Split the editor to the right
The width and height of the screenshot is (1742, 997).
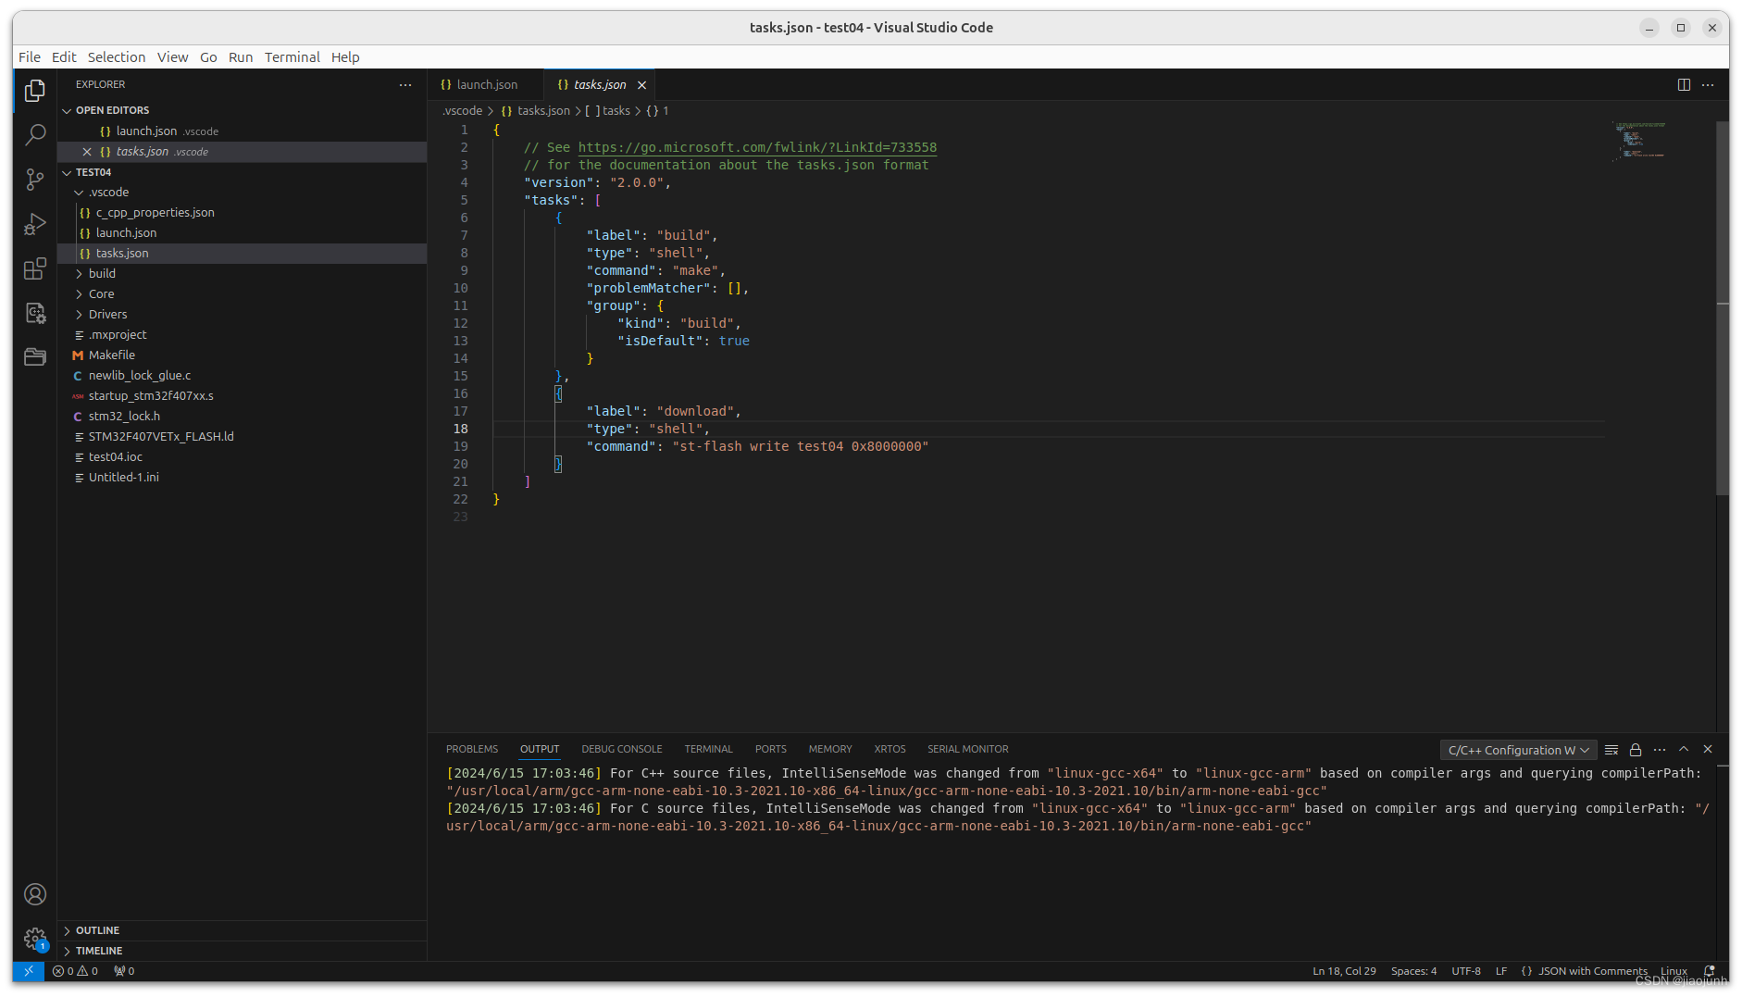point(1684,84)
